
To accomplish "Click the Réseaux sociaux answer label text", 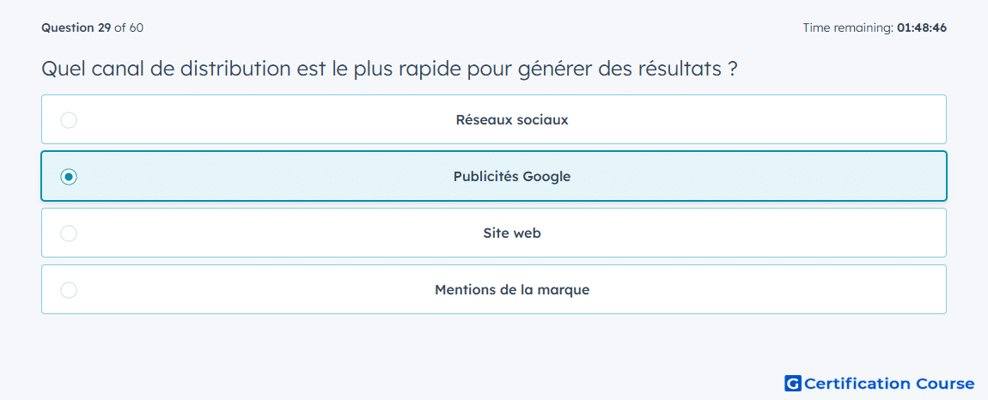I will click(x=512, y=119).
